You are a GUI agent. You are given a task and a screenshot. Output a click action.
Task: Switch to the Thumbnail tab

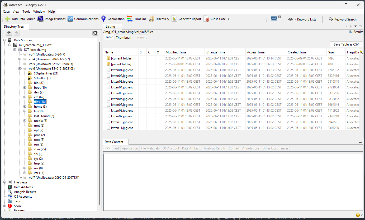pyautogui.click(x=123, y=37)
